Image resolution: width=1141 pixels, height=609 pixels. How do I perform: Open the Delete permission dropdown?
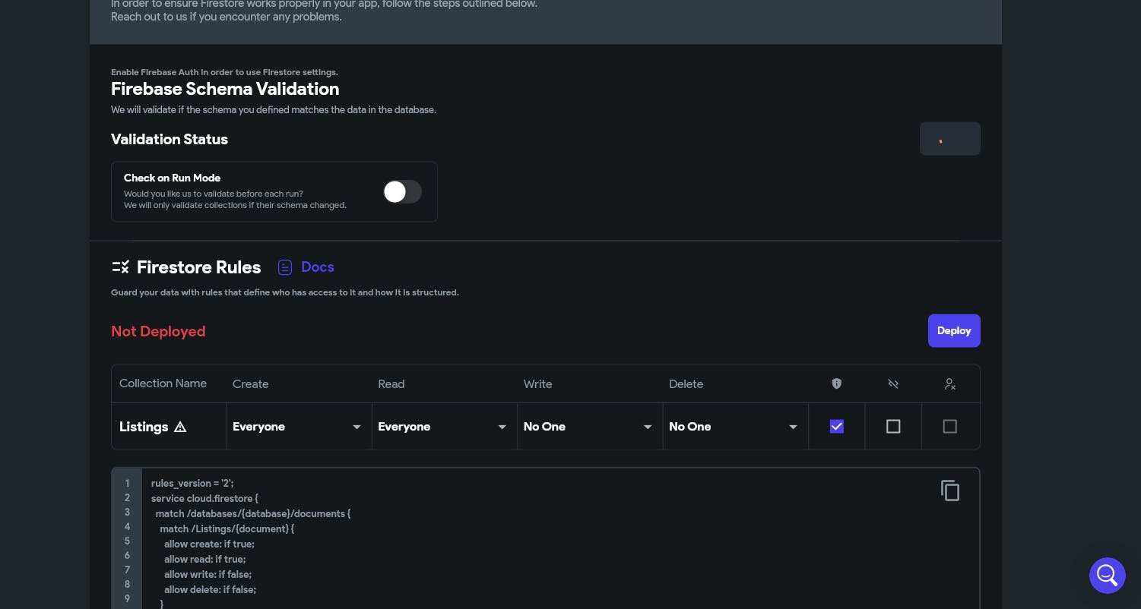point(734,427)
